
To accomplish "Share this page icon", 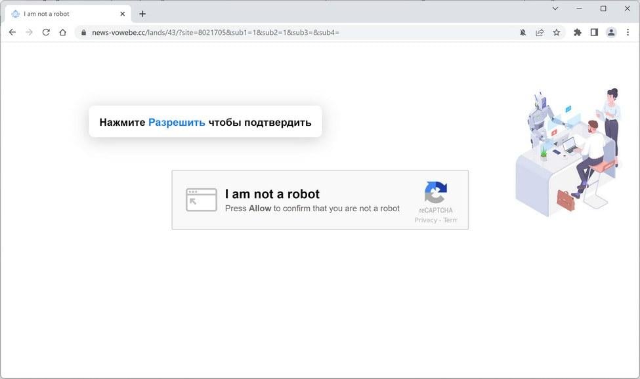I will [x=540, y=33].
